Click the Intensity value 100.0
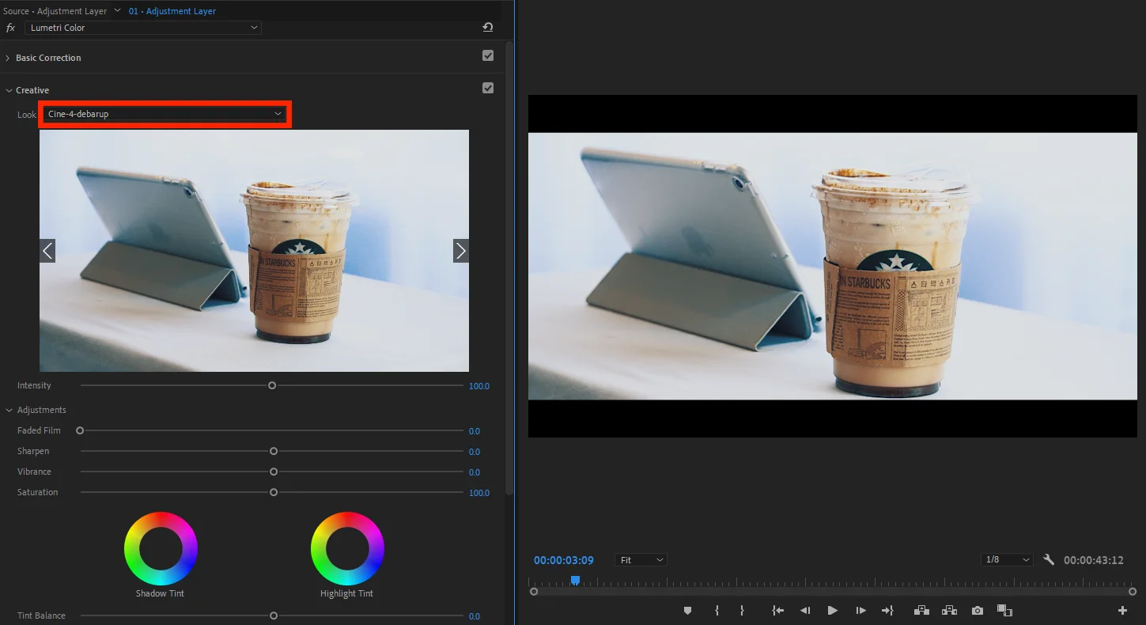This screenshot has height=625, width=1146. tap(479, 386)
